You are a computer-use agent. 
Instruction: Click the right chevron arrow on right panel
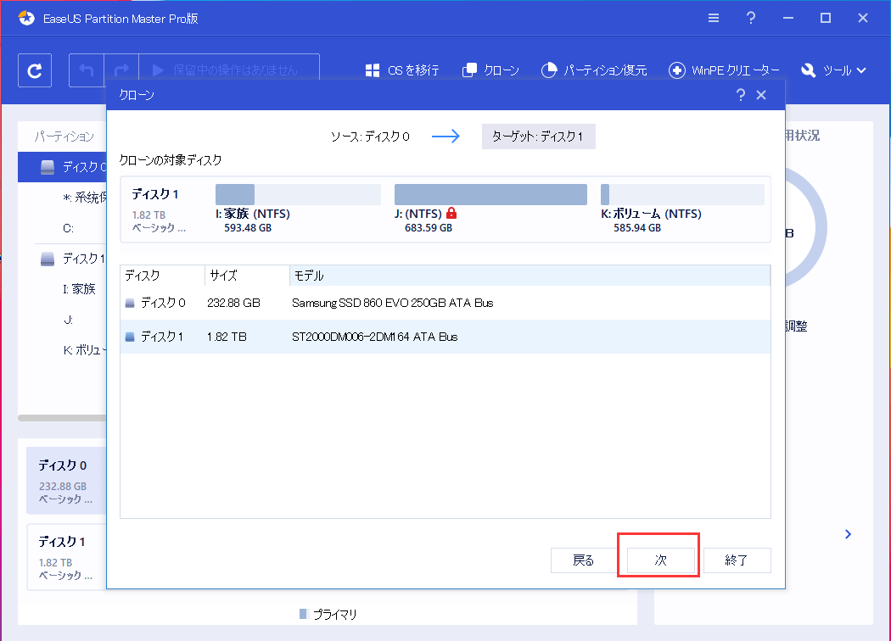point(848,534)
